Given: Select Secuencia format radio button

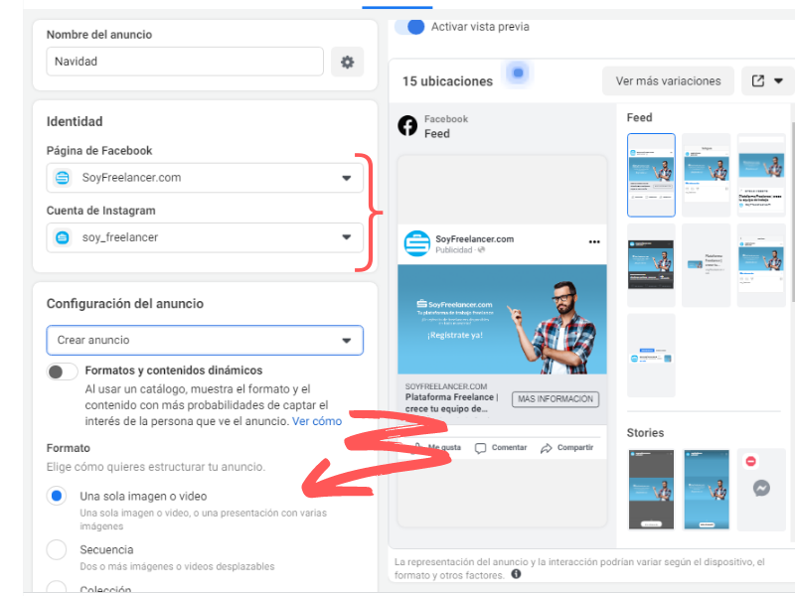Looking at the screenshot, I should coord(57,549).
